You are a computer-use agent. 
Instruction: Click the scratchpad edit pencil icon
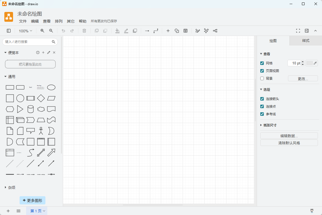49,52
